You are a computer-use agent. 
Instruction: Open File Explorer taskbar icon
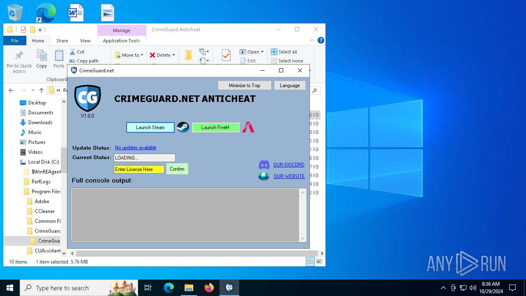click(x=189, y=288)
